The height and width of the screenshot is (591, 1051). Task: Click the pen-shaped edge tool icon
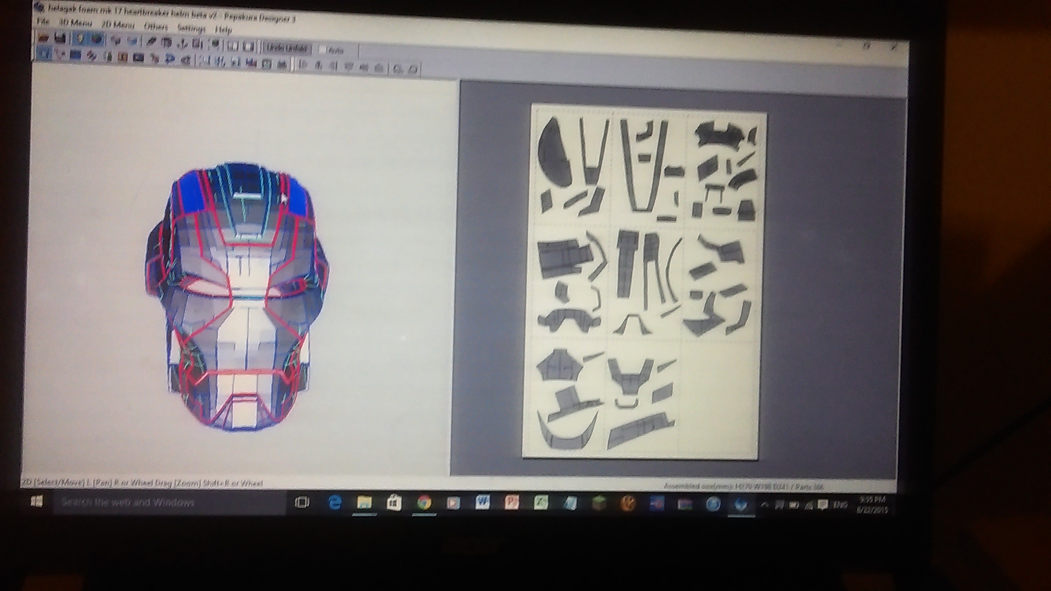click(x=151, y=42)
